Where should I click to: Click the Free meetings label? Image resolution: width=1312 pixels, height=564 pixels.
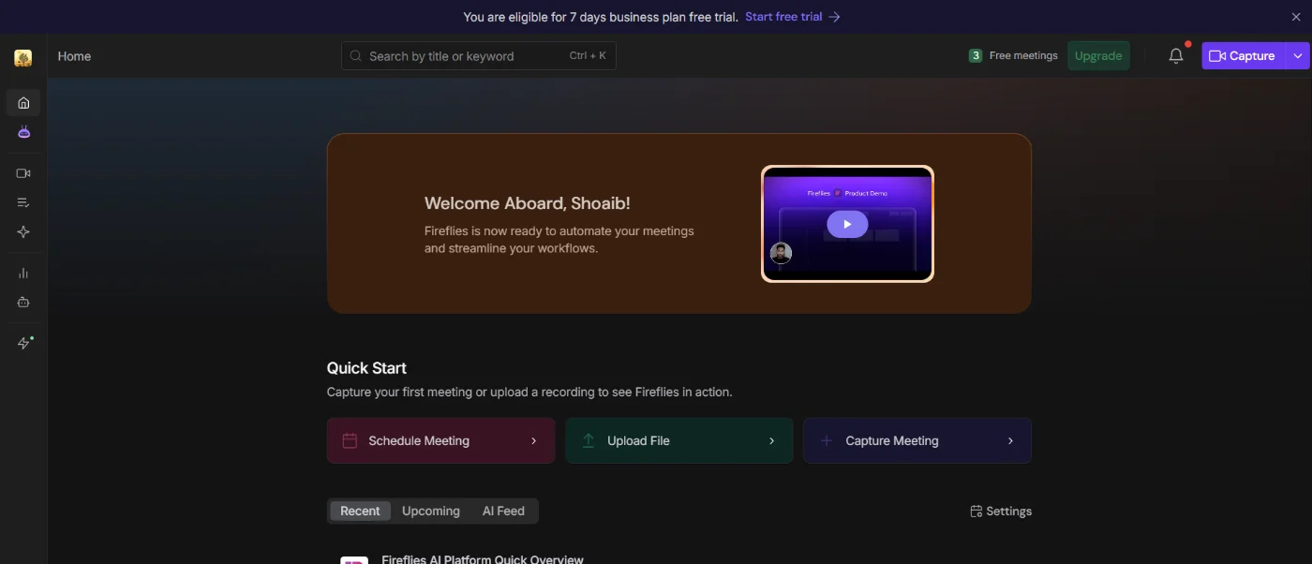[1023, 56]
